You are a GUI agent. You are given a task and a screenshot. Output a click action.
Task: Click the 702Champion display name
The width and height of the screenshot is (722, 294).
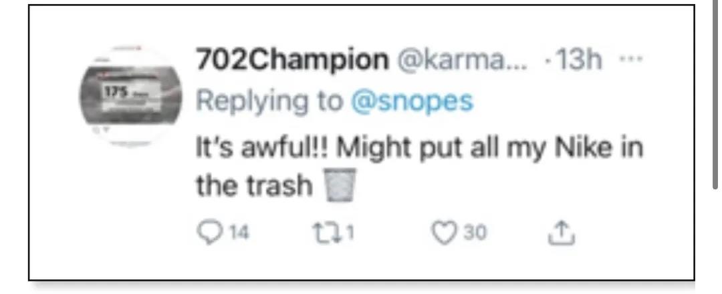(291, 62)
